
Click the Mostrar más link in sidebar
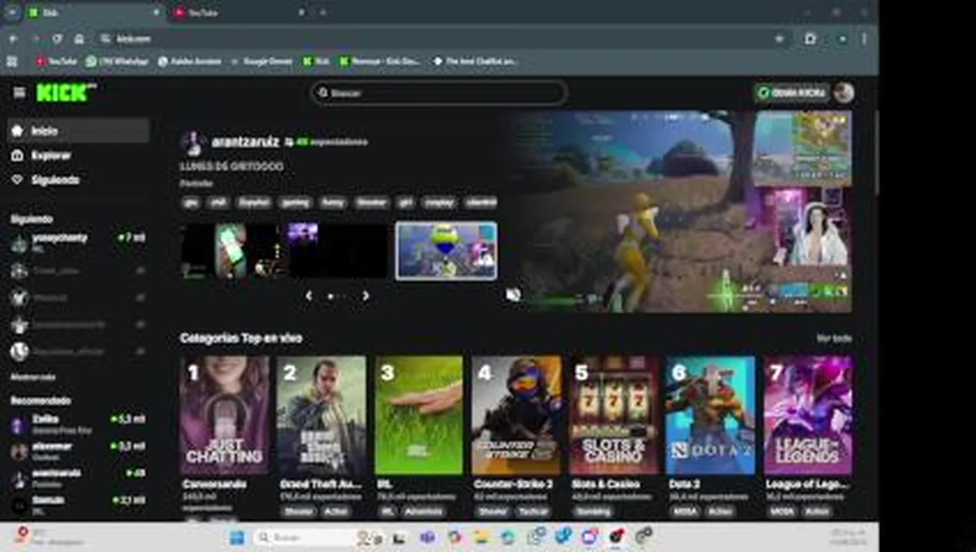coord(32,377)
